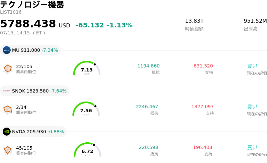Click the NVDA score gauge showing 6.72
The width and height of the screenshot is (267, 163).
[x=87, y=150]
